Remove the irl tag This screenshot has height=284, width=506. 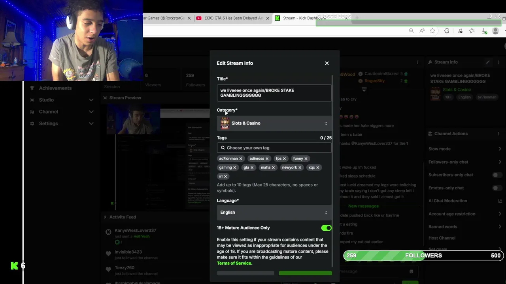click(225, 177)
